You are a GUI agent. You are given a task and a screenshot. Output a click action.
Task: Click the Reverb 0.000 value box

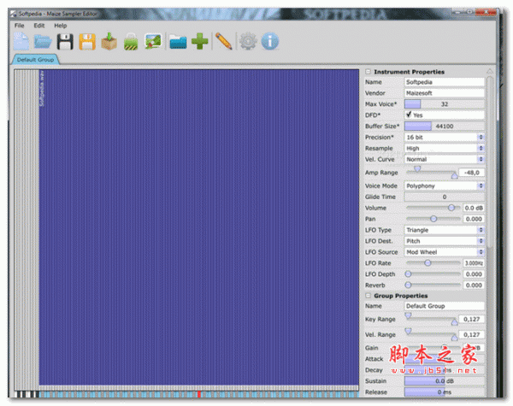474,285
